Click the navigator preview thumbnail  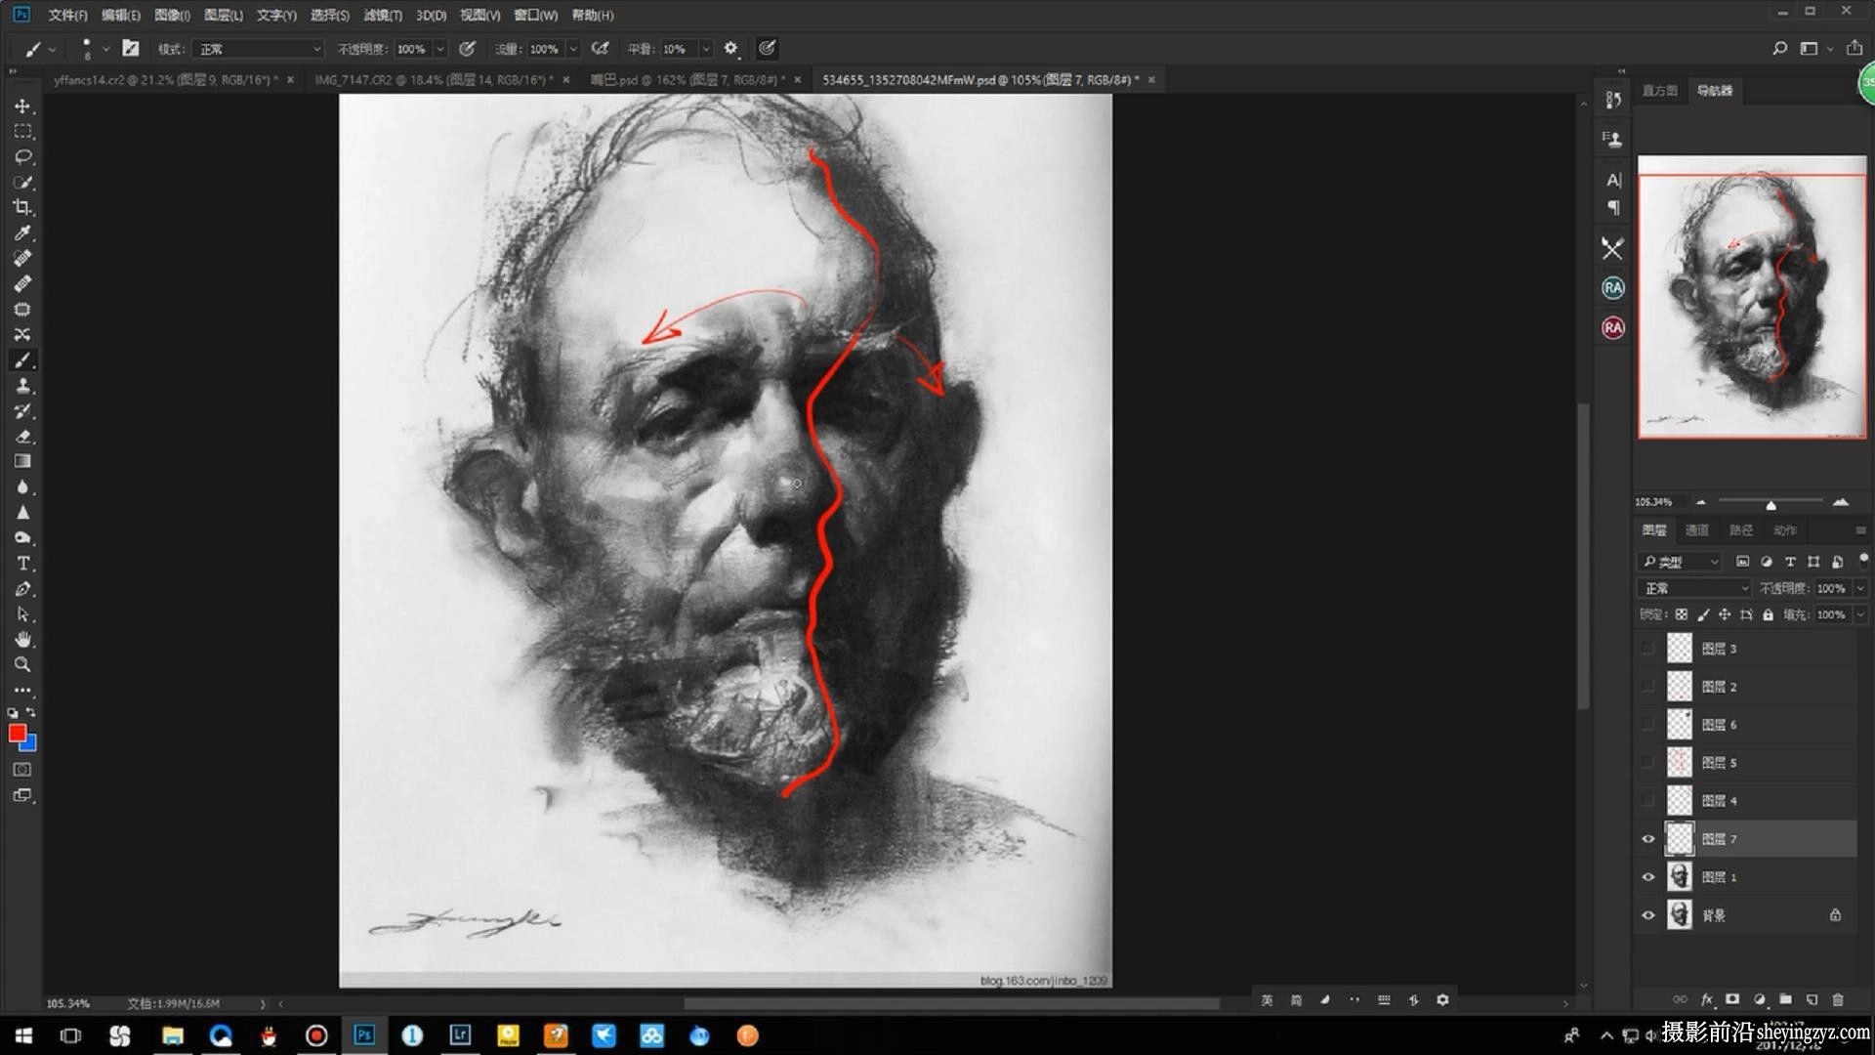(1752, 297)
